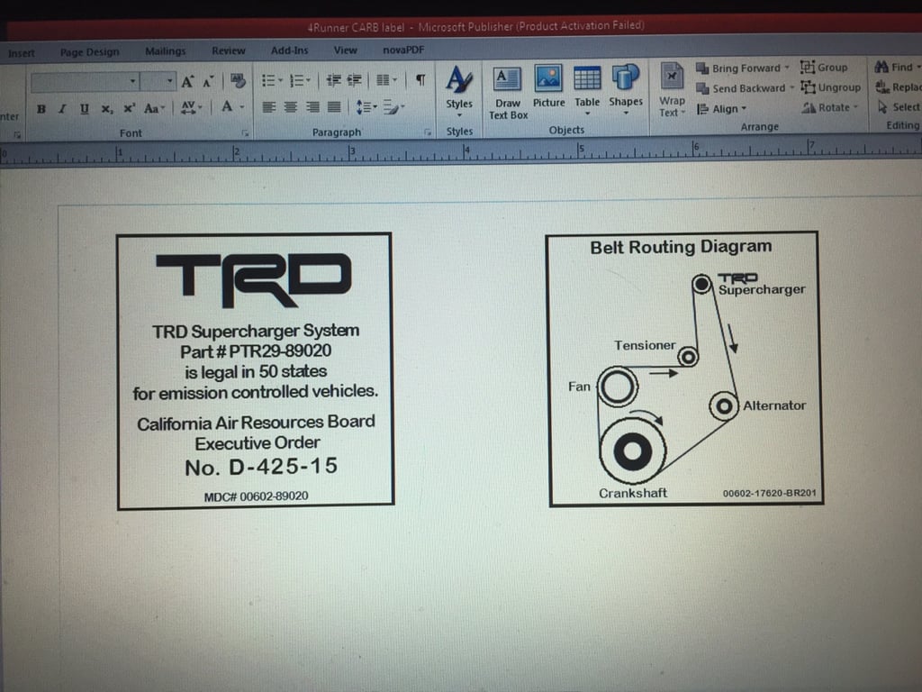Toggle Superscript formatting
This screenshot has width=922, height=692.
pos(129,108)
